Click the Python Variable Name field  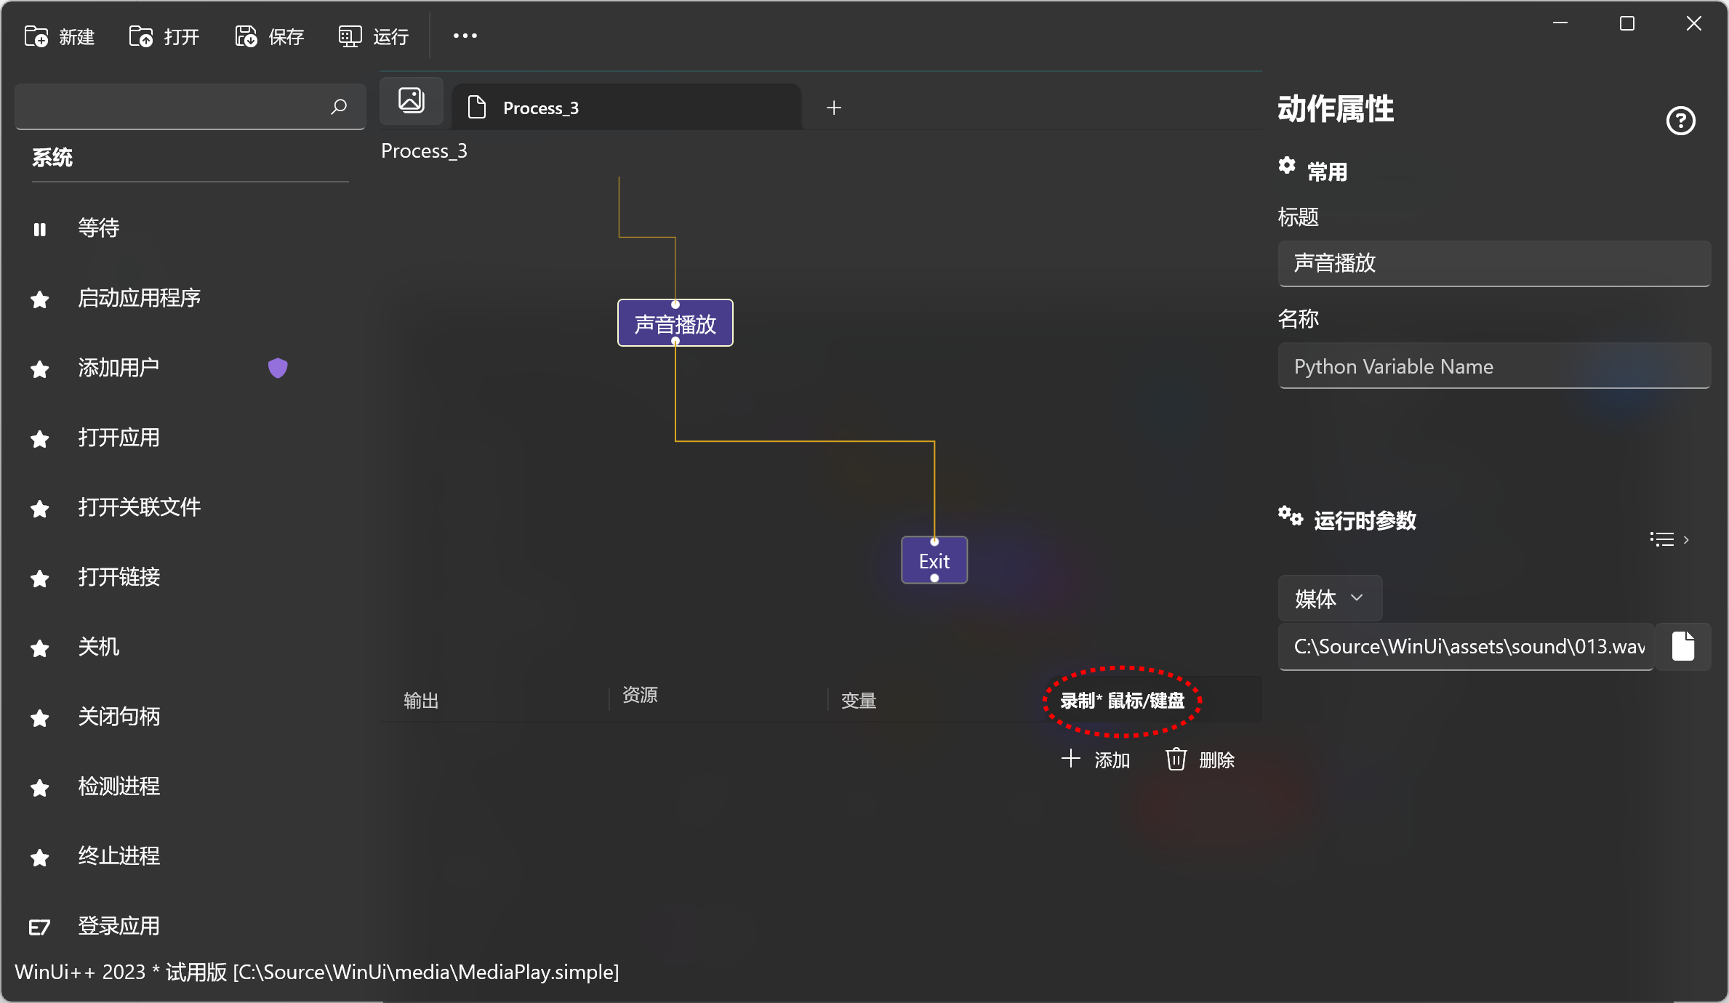pos(1493,366)
